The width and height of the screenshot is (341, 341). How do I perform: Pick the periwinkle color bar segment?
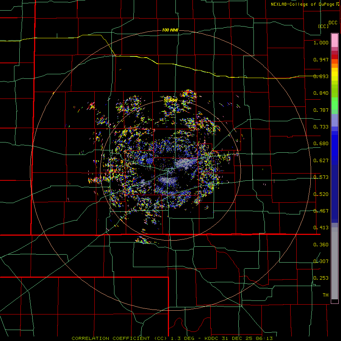(x=335, y=120)
